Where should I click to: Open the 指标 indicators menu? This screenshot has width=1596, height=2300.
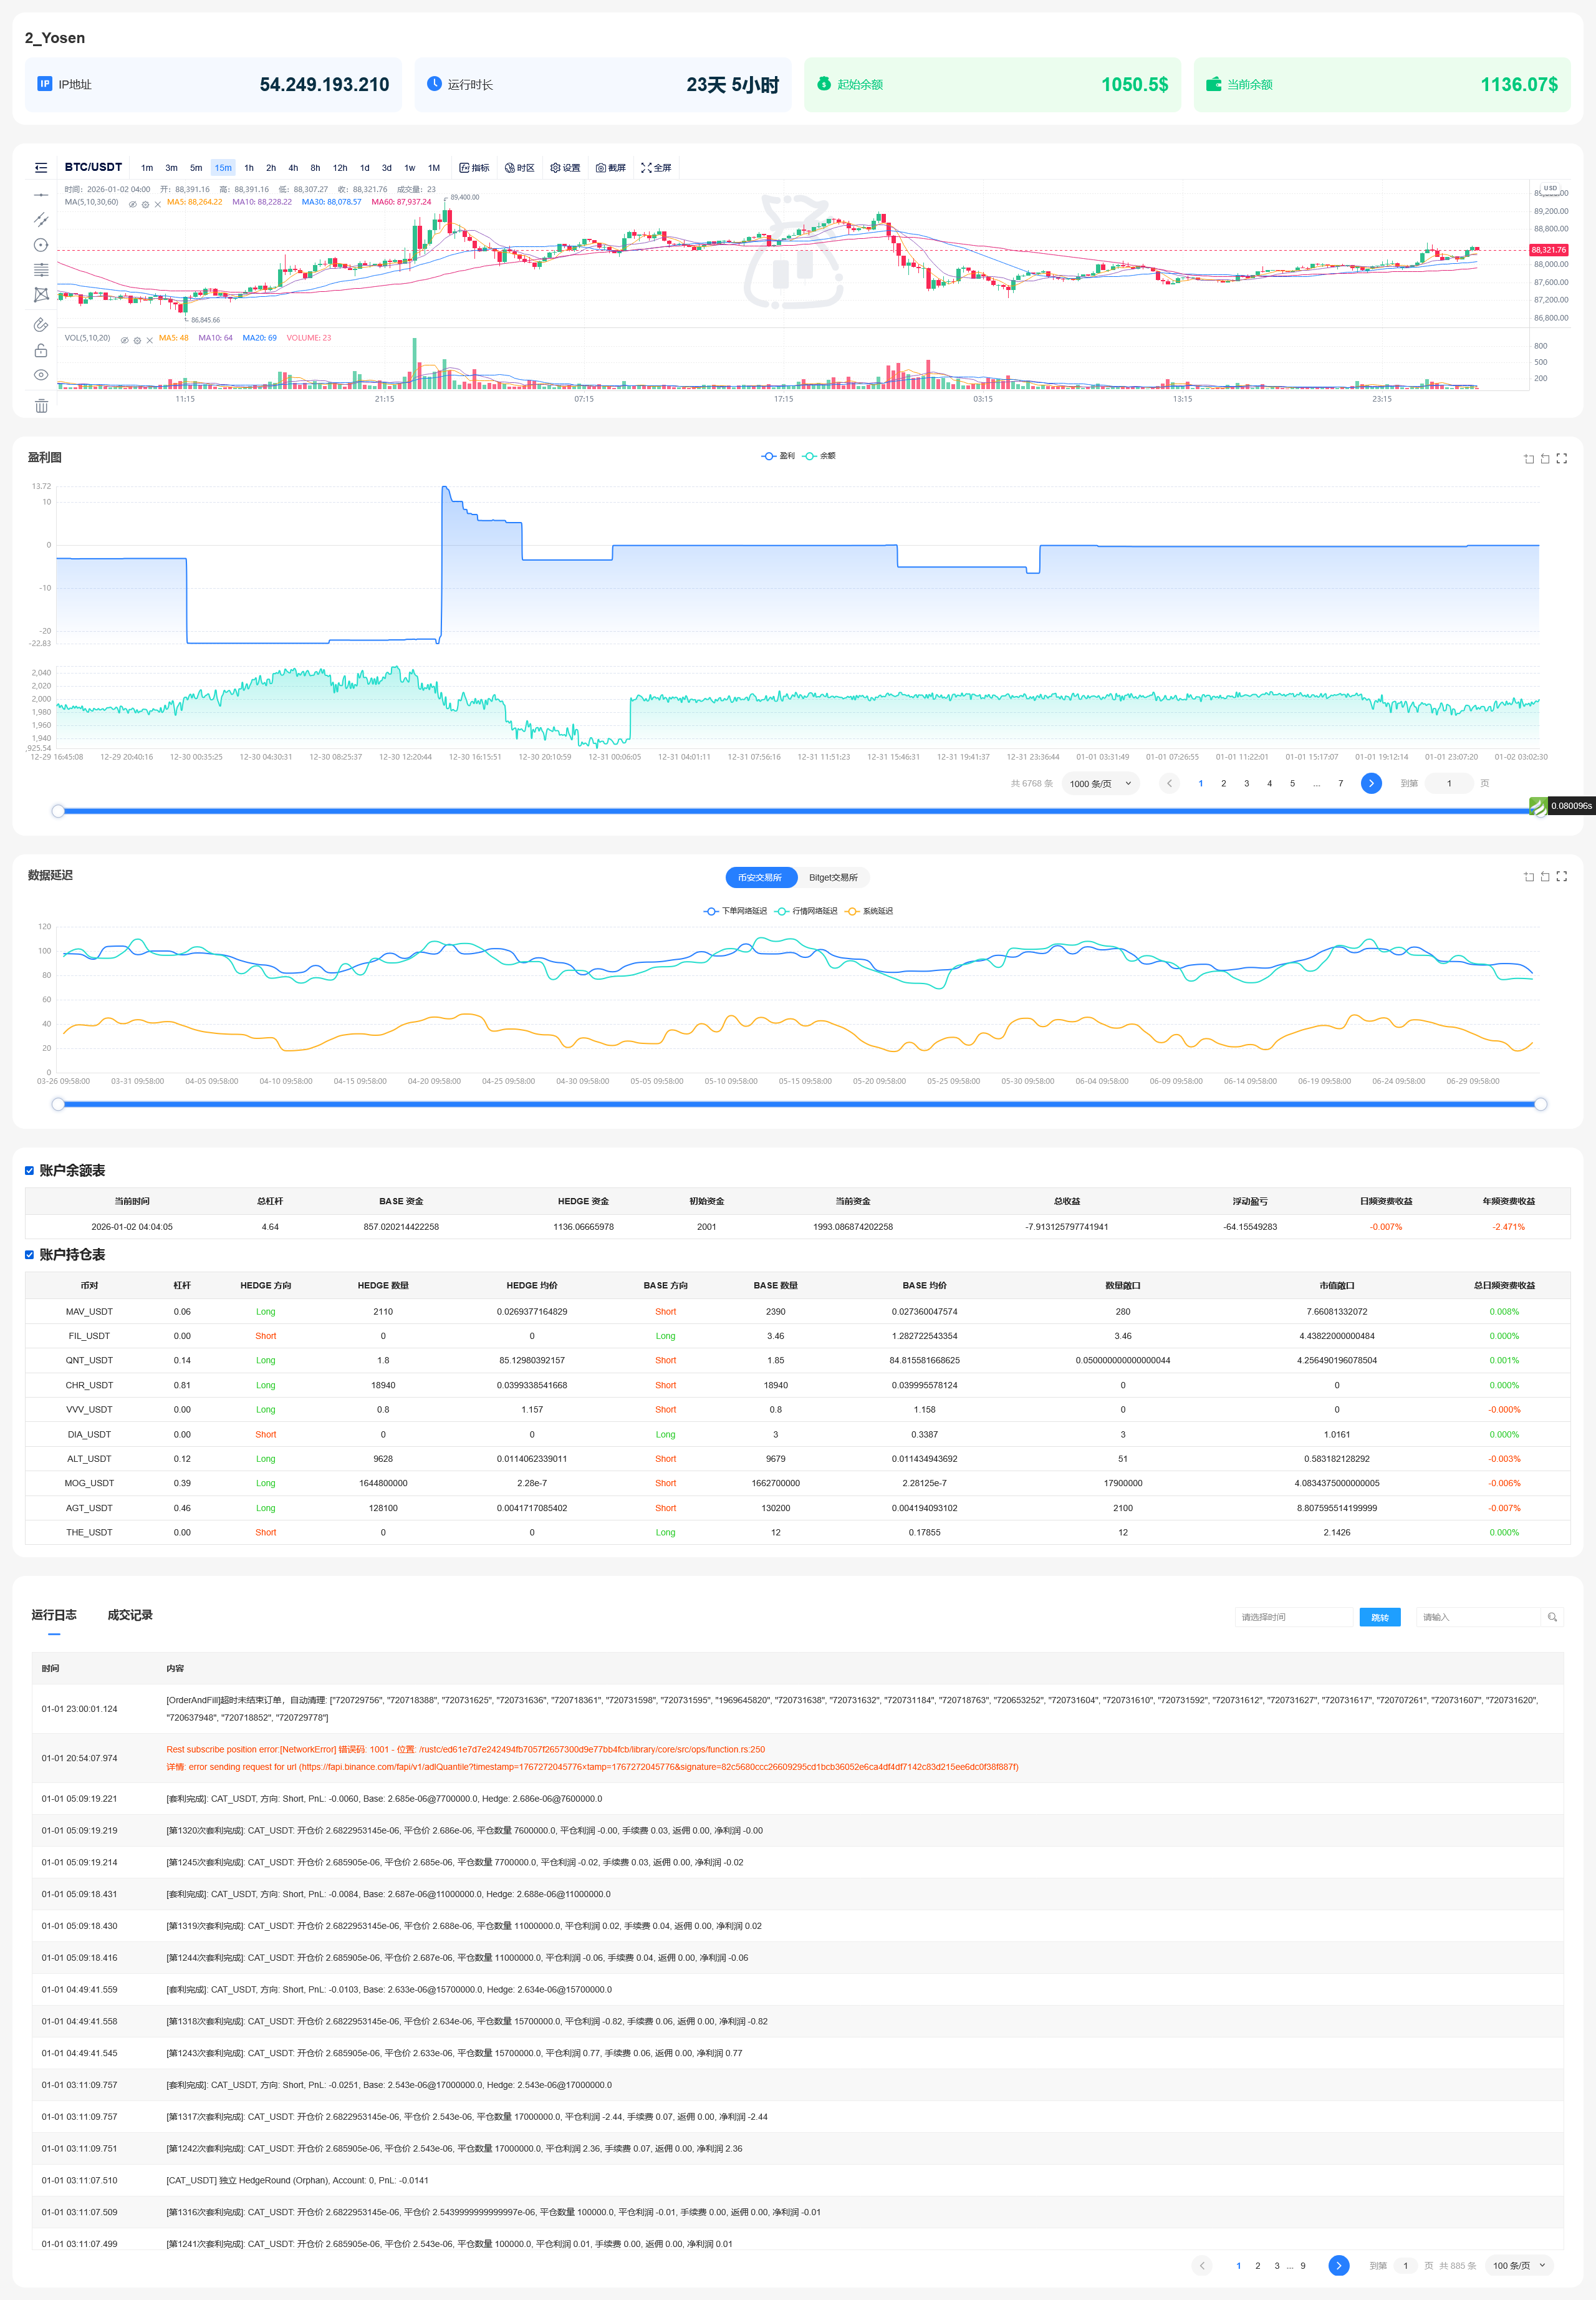474,168
